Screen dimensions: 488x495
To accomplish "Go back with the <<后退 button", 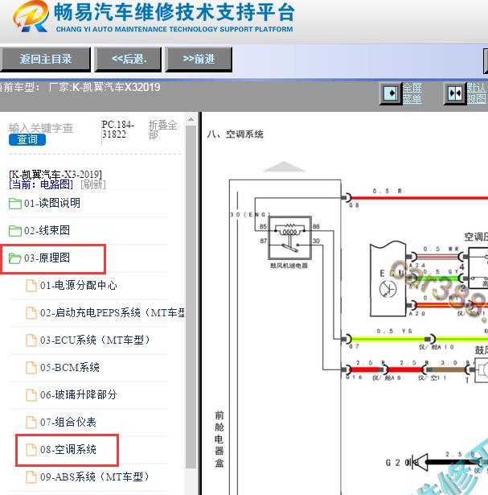I will [129, 59].
